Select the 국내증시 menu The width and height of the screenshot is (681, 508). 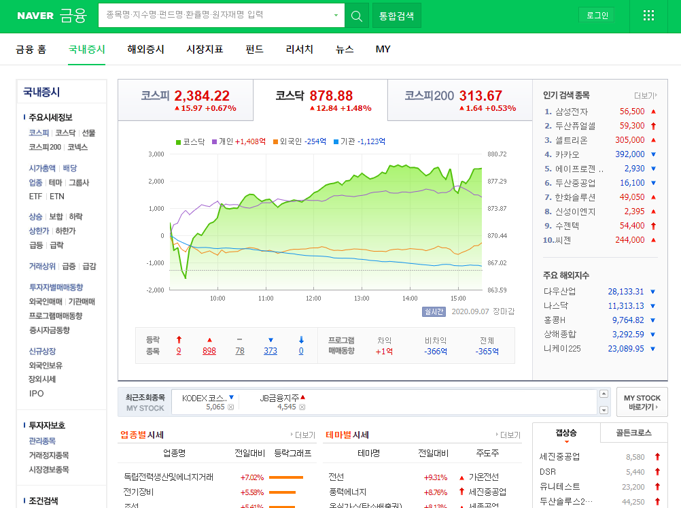87,50
